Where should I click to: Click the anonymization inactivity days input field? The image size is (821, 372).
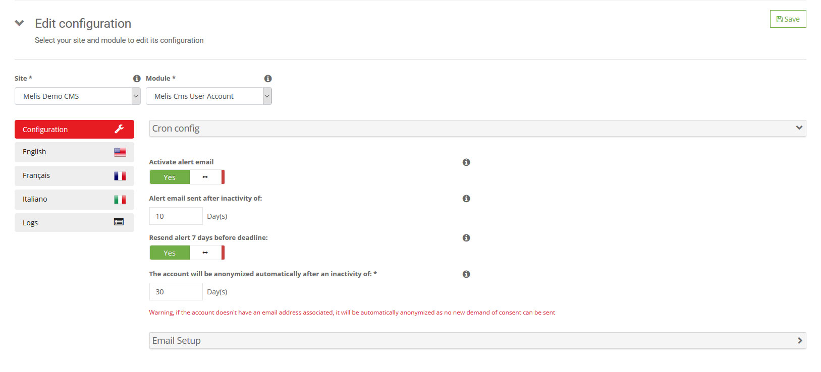[x=176, y=292]
